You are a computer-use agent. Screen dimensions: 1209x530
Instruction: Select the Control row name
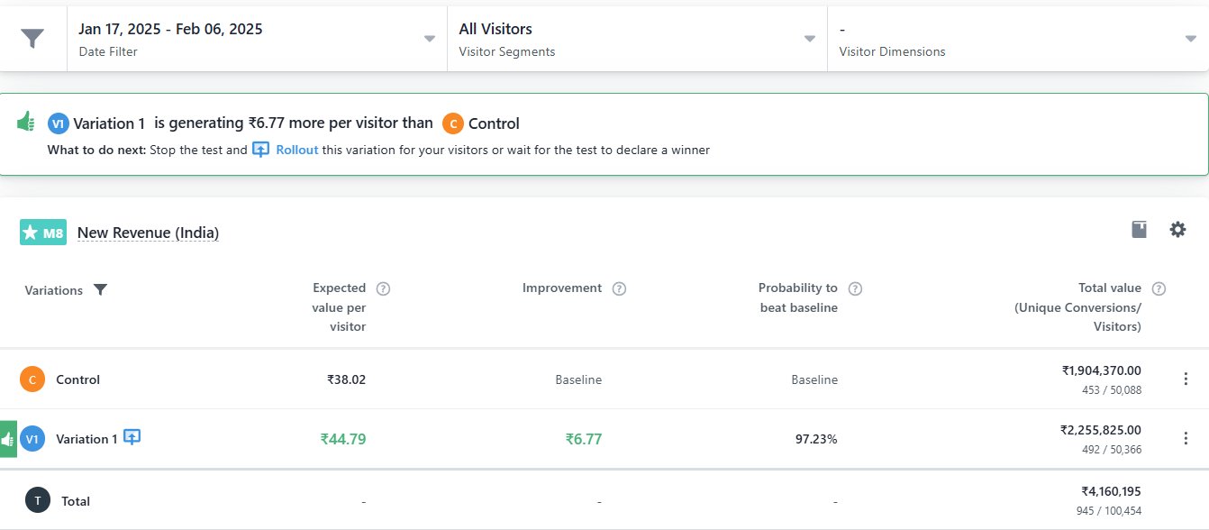coord(77,379)
